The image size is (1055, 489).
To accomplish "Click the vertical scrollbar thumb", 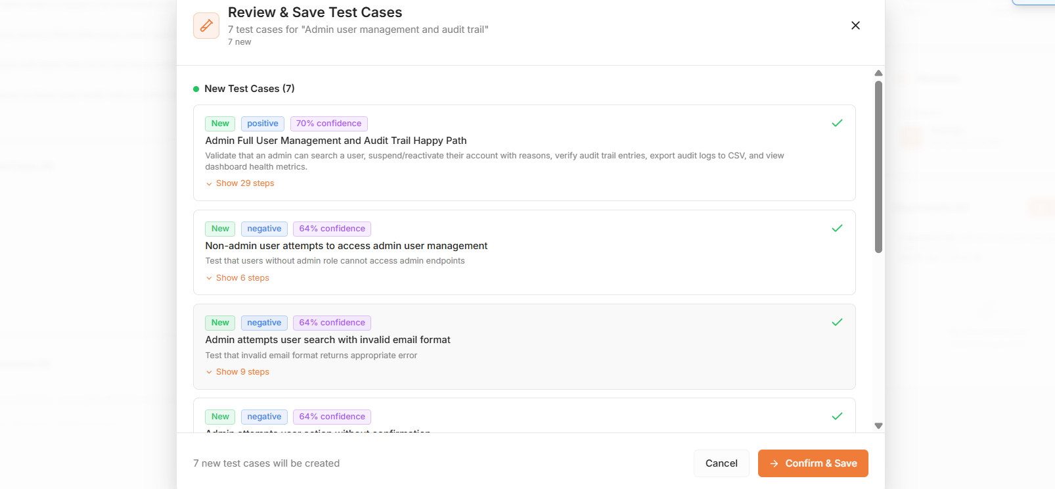I will (x=878, y=166).
